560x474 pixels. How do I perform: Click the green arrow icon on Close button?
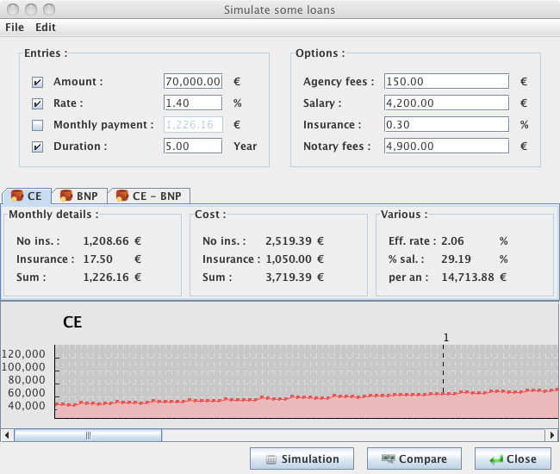(x=496, y=459)
